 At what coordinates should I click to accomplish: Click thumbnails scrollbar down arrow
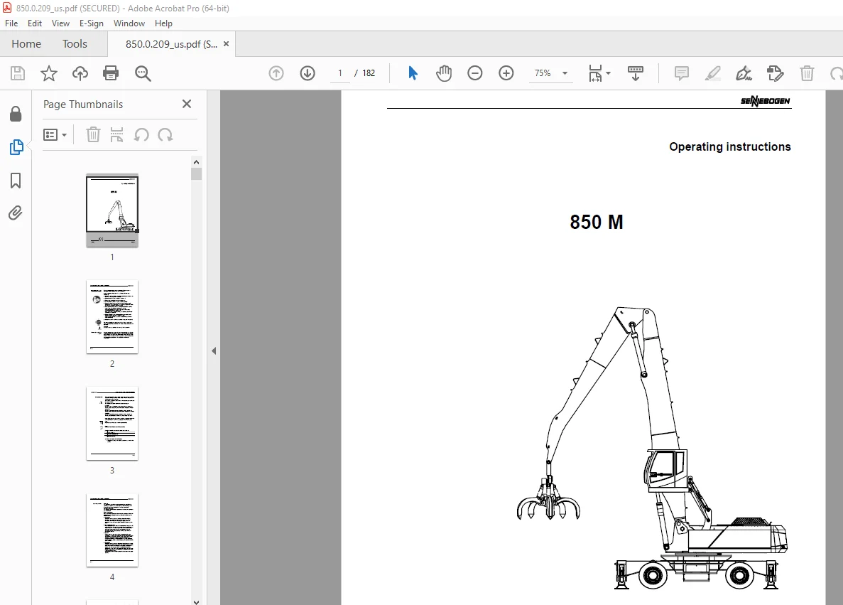click(x=196, y=601)
